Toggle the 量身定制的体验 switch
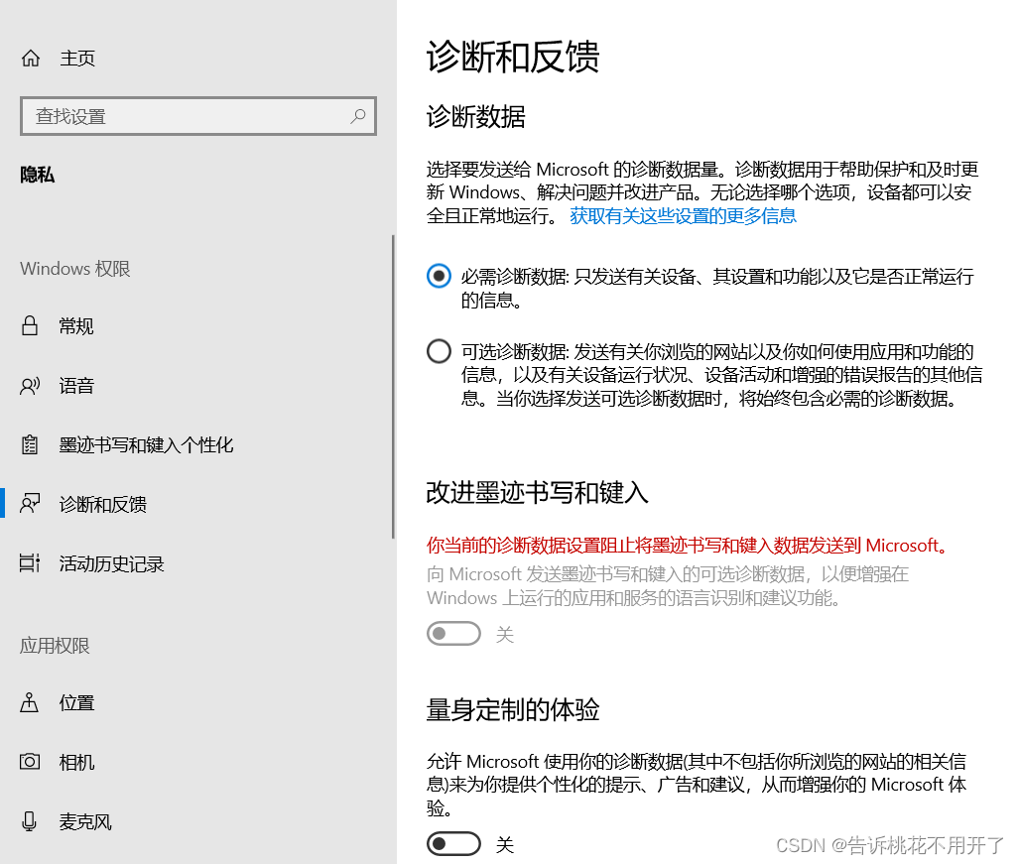Viewport: 1018px width, 864px height. pyautogui.click(x=453, y=844)
